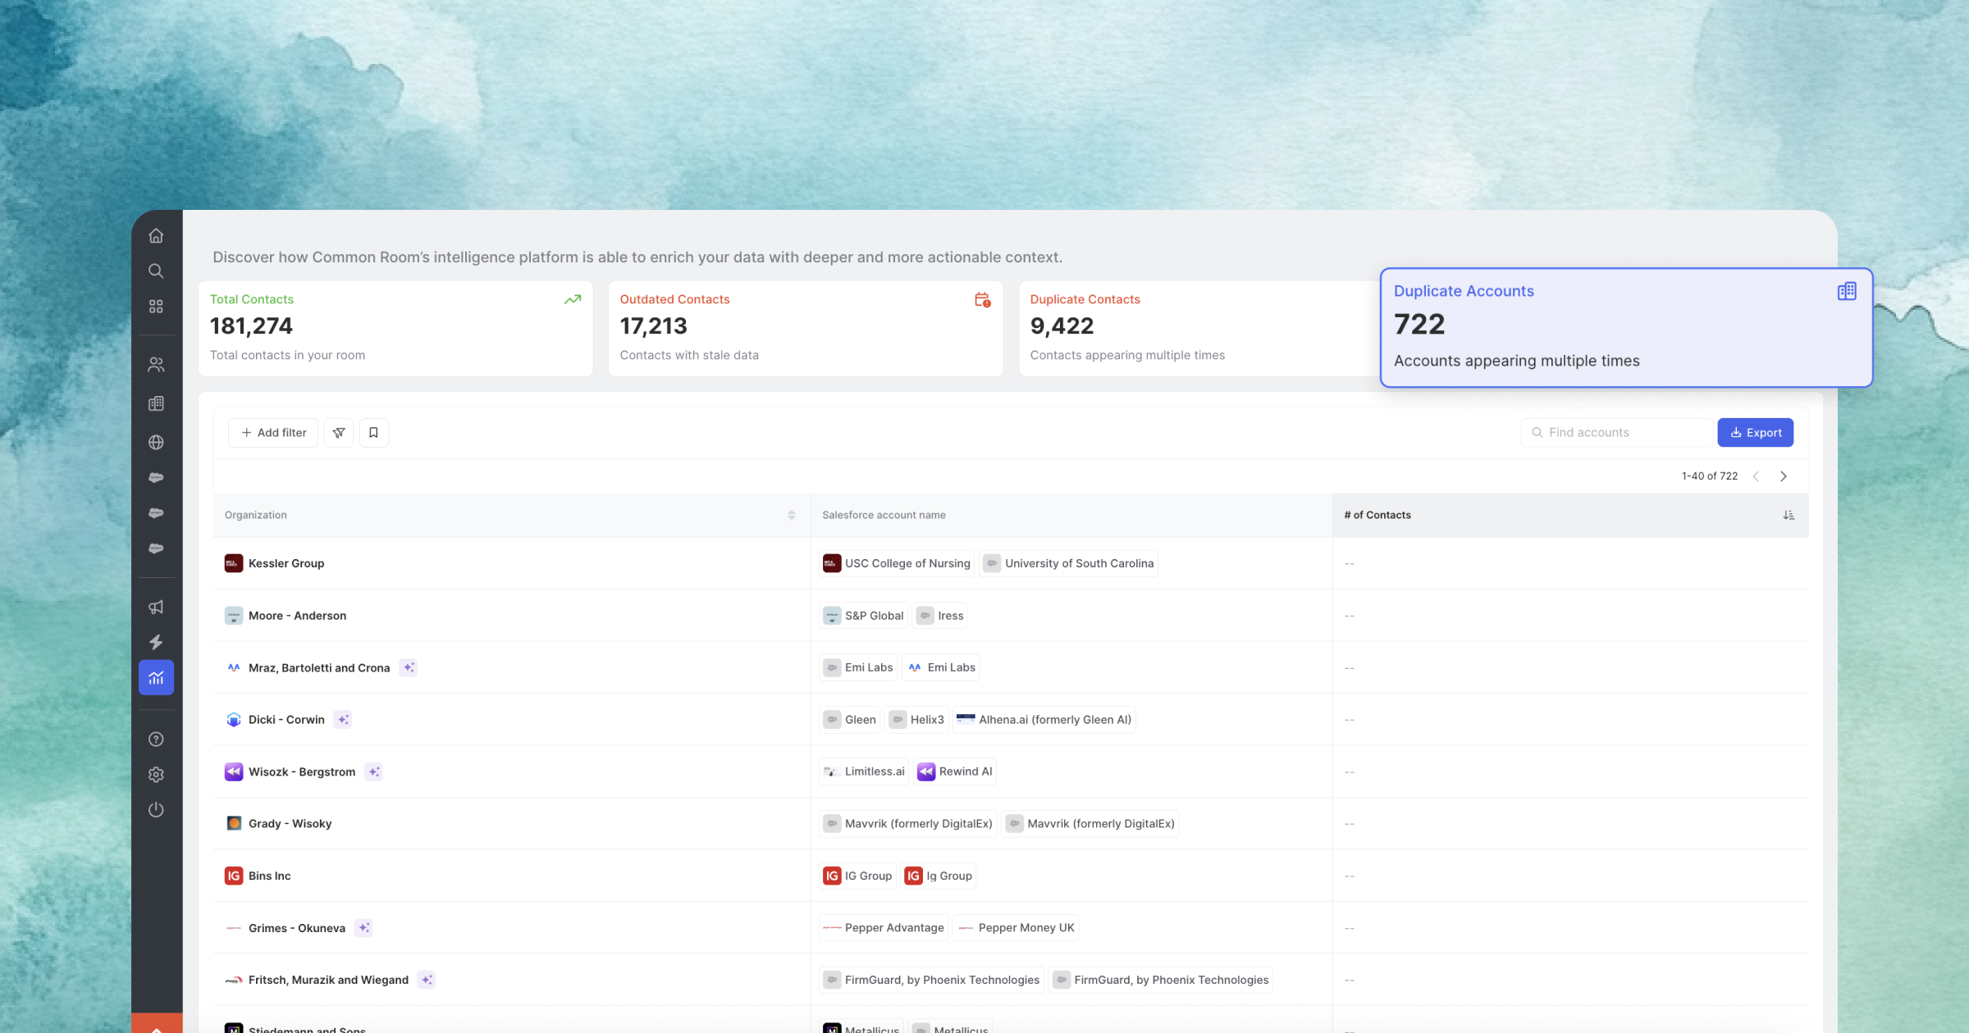Viewport: 1969px width, 1033px height.
Task: Click the megaphone campaigns icon
Action: point(156,608)
